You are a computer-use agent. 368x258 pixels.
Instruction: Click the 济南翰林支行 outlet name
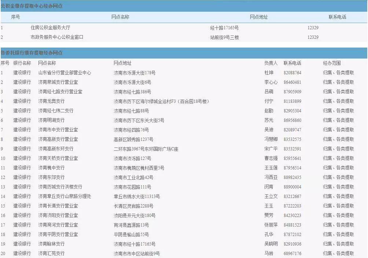tap(51, 244)
